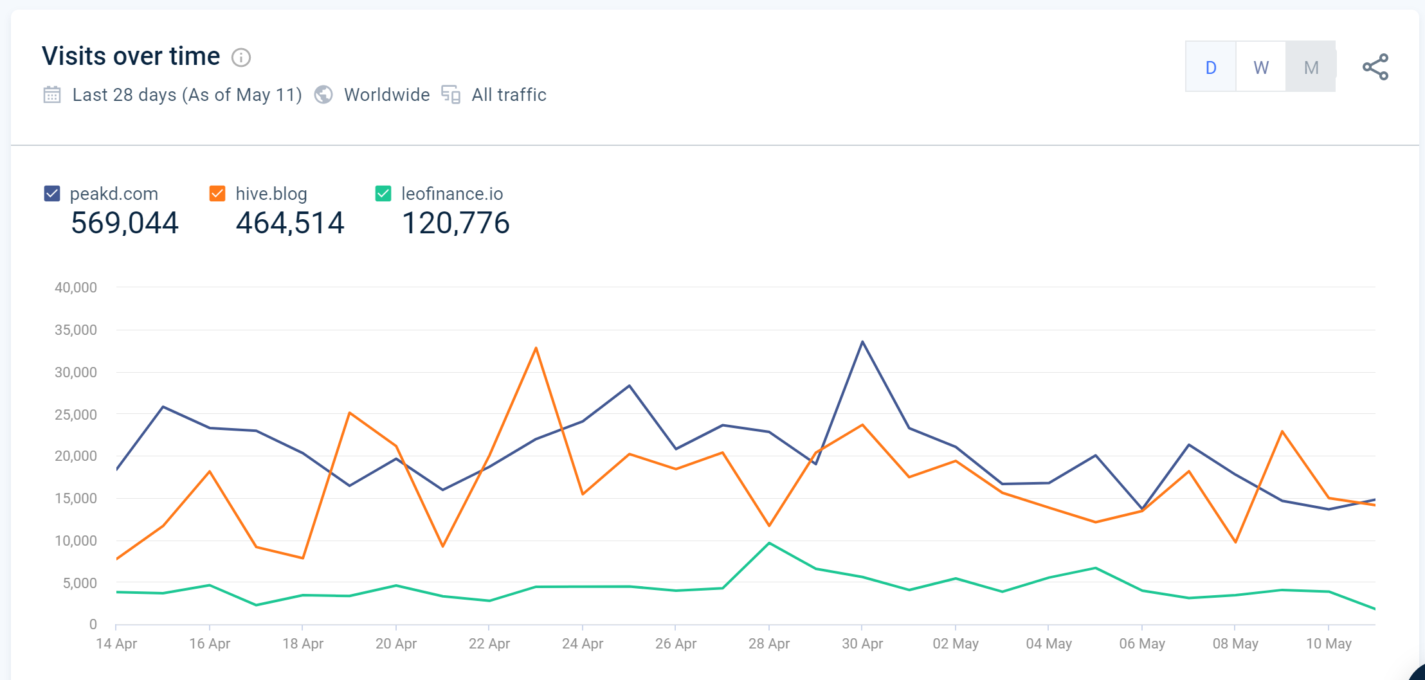The height and width of the screenshot is (680, 1425).
Task: Open the share icon
Action: coord(1375,67)
